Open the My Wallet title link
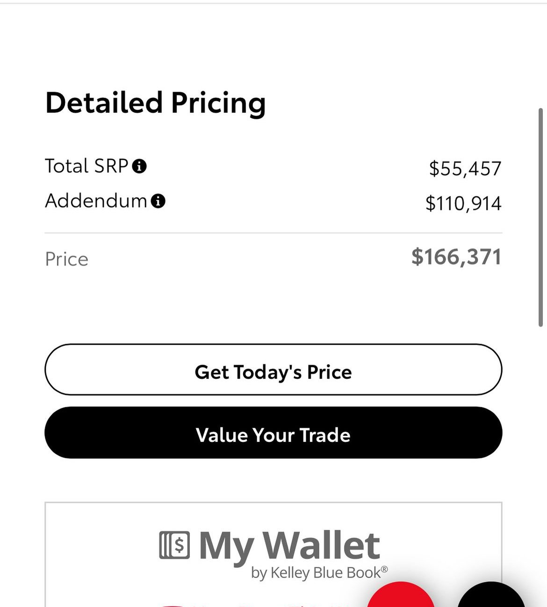This screenshot has height=607, width=547. point(289,546)
